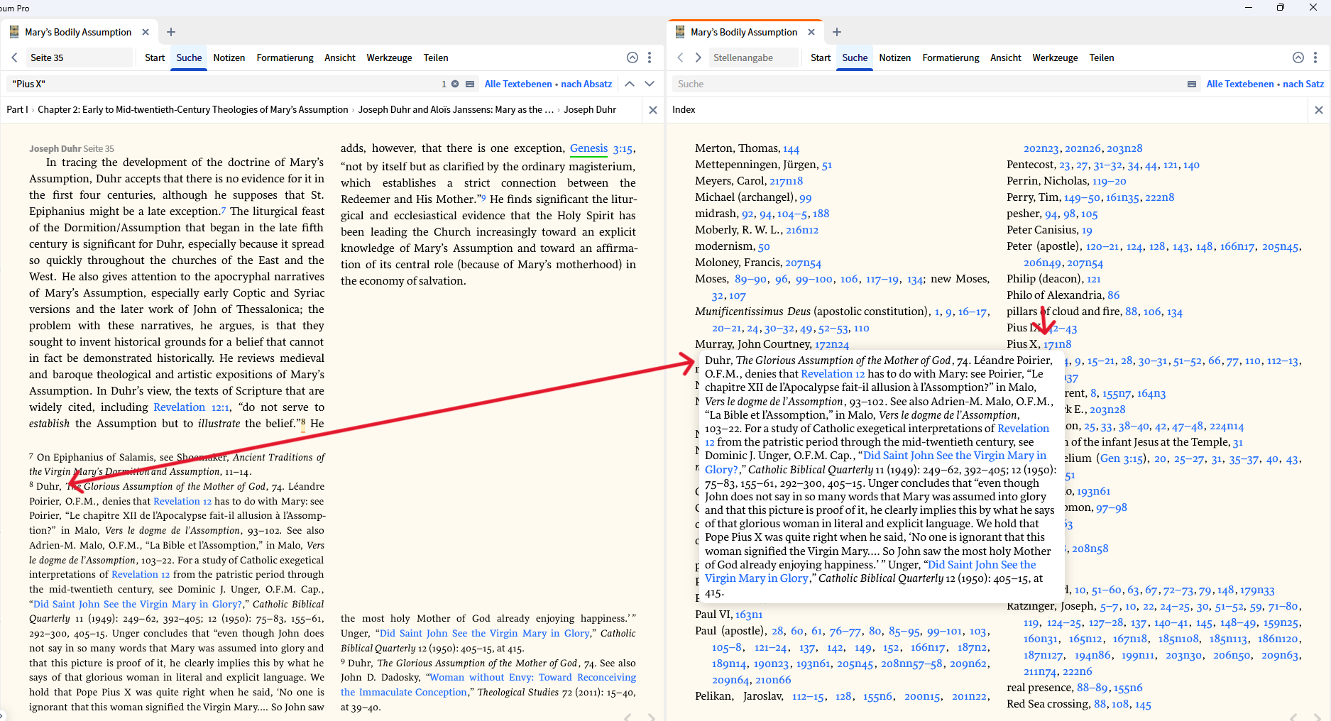Jump to next search result with down chevron
The height and width of the screenshot is (721, 1331).
650,84
